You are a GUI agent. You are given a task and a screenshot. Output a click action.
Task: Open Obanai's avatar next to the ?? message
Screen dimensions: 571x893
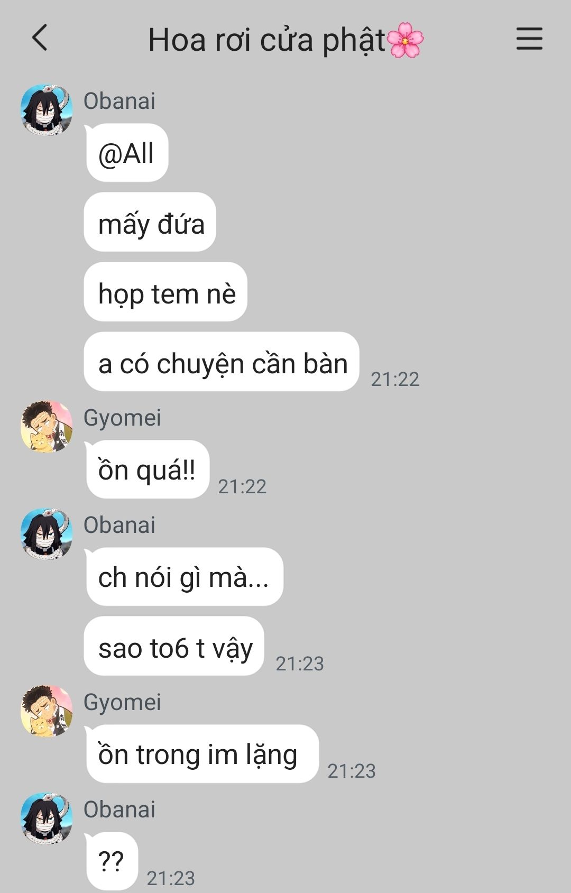47,818
